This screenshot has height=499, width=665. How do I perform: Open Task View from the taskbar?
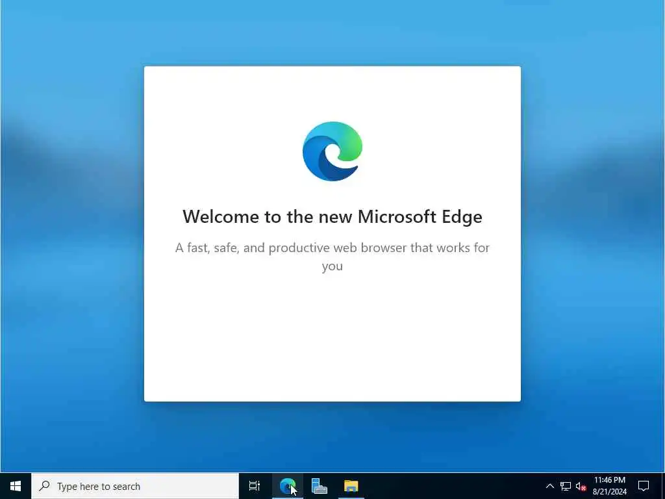(255, 486)
